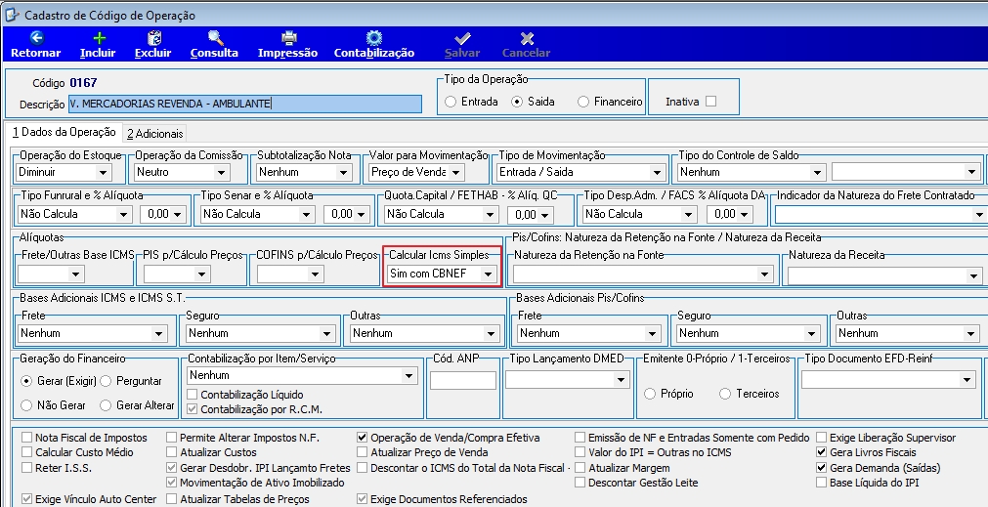Image resolution: width=988 pixels, height=507 pixels.
Task: Select Perguntar financeiro option
Action: point(106,381)
